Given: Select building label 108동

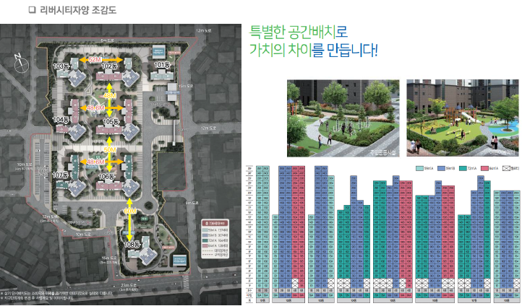Looking at the screenshot, I should click(132, 245).
